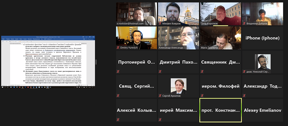
Task: Click the divider handle between shared screen and gallery
Action: point(96,62)
